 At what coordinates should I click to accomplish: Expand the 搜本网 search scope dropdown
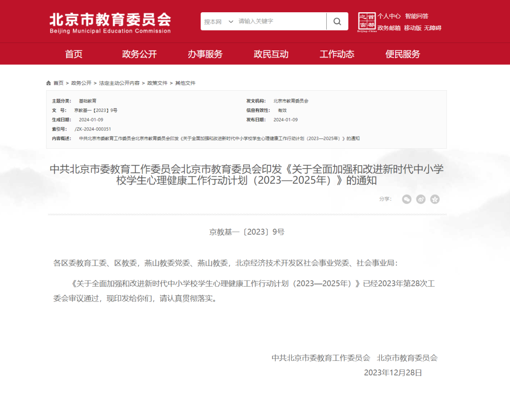click(219, 21)
